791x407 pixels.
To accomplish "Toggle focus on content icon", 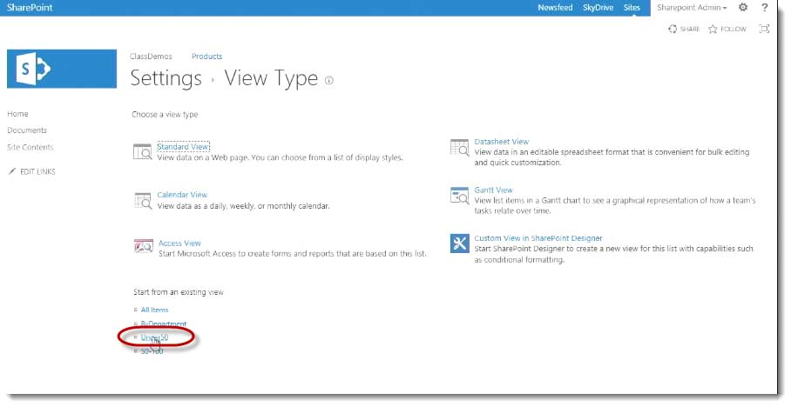I will click(764, 29).
